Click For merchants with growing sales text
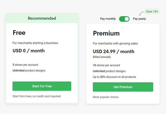This screenshot has width=166, height=114. pos(115,44)
